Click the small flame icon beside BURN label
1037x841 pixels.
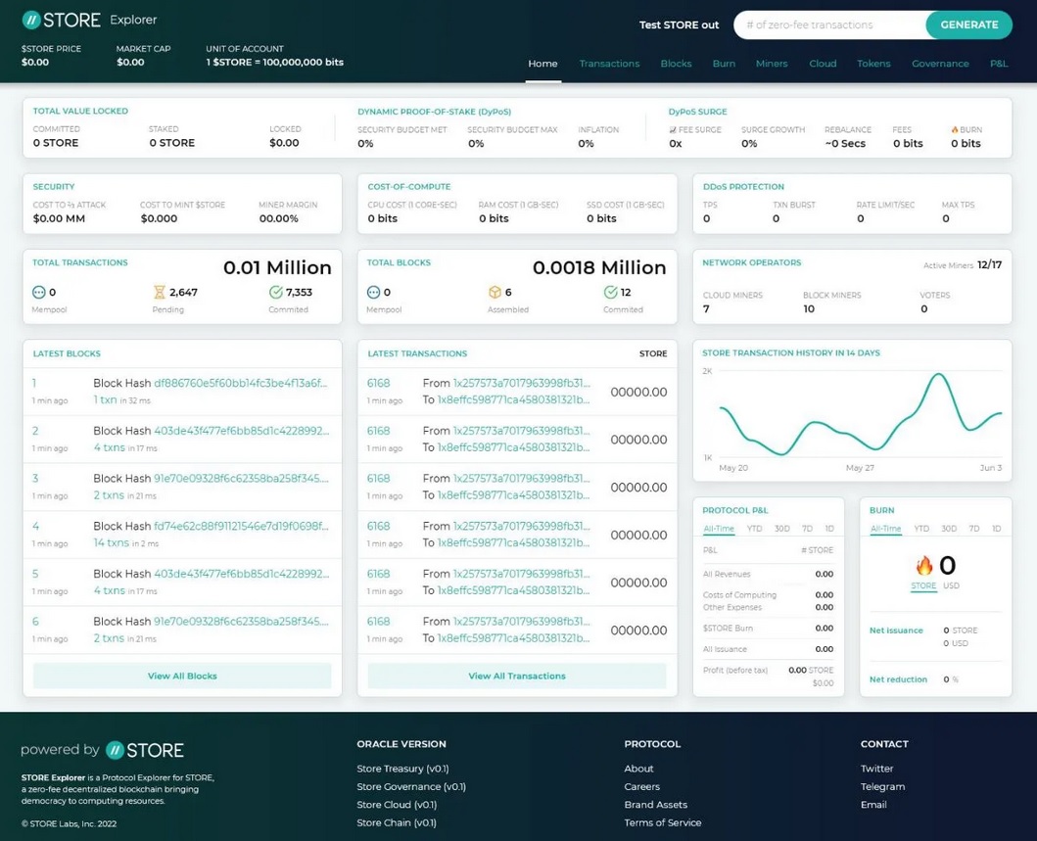pos(955,129)
